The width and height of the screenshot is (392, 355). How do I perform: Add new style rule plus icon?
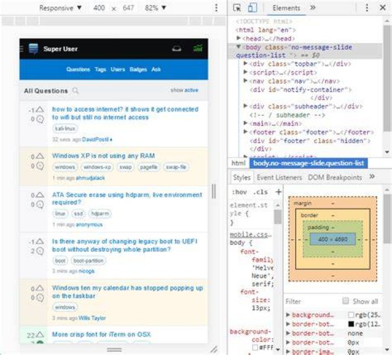278,192
